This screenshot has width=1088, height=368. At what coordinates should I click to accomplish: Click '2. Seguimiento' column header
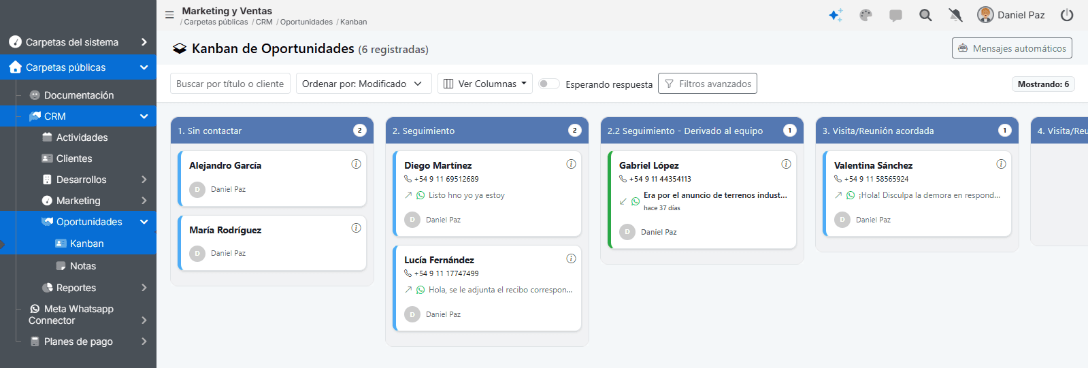click(x=487, y=131)
